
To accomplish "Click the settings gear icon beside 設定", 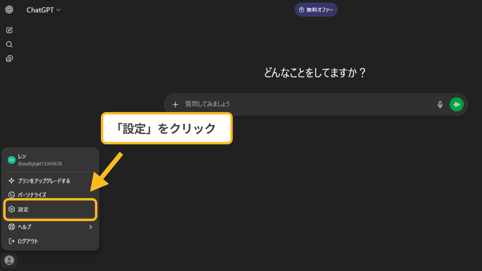I will pyautogui.click(x=12, y=210).
